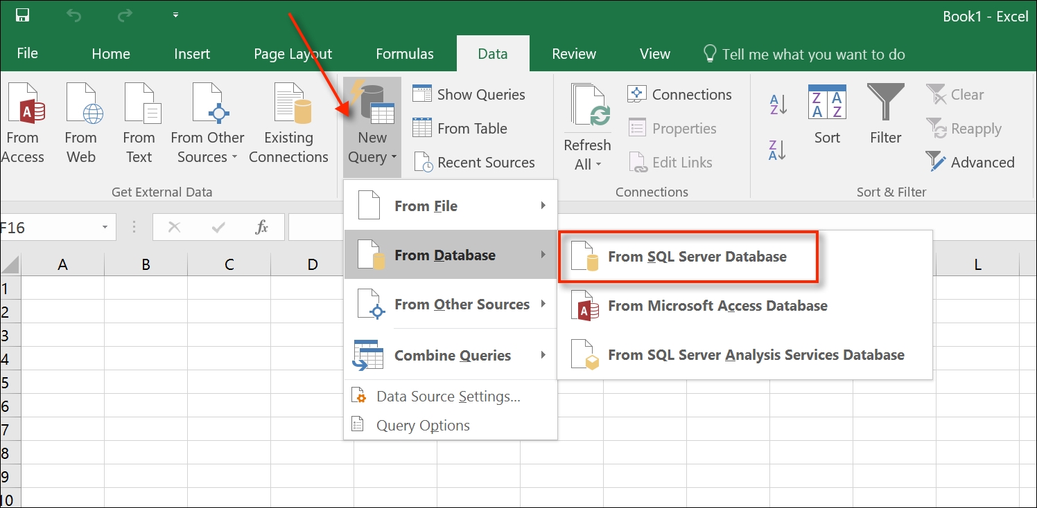
Task: Expand the From Other Sources submenu in the menu
Action: click(x=451, y=304)
